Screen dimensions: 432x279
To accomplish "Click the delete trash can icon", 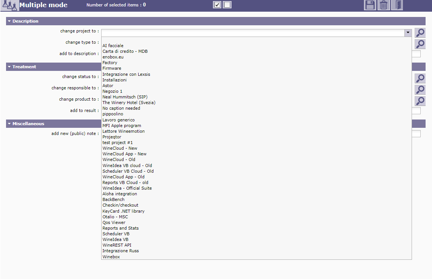I will pyautogui.click(x=384, y=5).
